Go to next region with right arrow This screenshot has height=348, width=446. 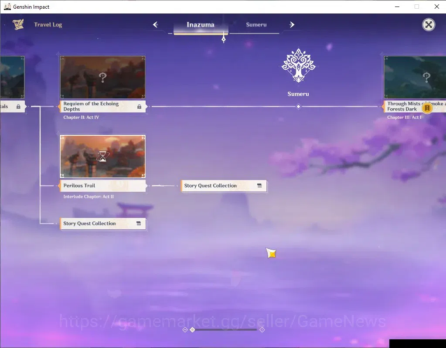(x=292, y=25)
